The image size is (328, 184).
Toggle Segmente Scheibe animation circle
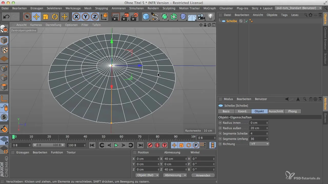[220, 133]
